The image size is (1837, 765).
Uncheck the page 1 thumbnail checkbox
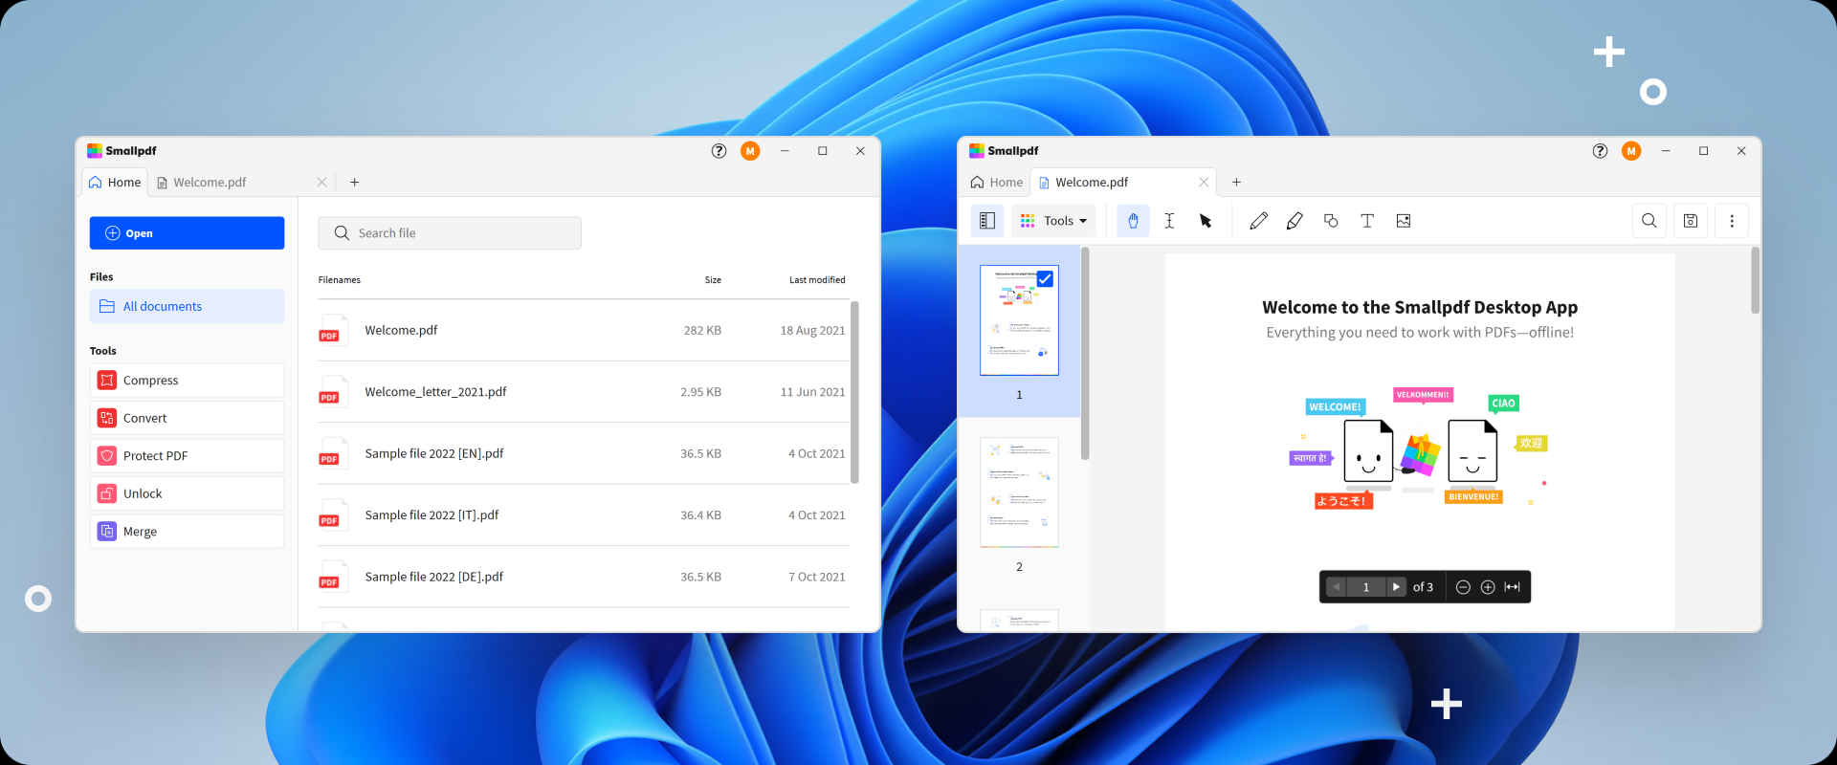pyautogui.click(x=1045, y=279)
